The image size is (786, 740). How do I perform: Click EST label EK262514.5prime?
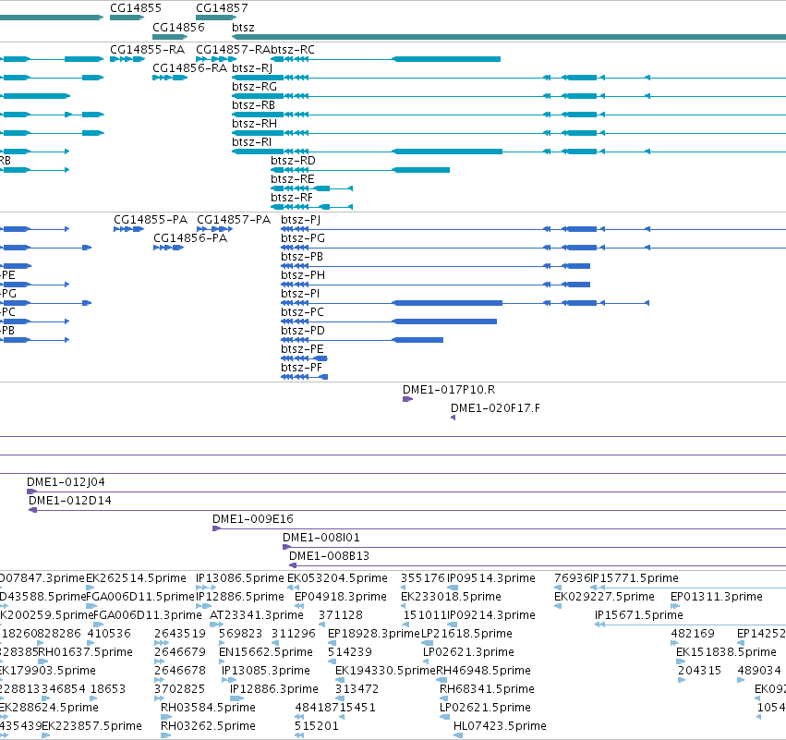[x=136, y=578]
